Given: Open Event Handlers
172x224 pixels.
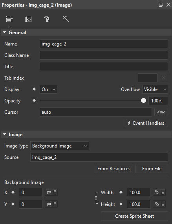Looking at the screenshot, I should click(146, 123).
